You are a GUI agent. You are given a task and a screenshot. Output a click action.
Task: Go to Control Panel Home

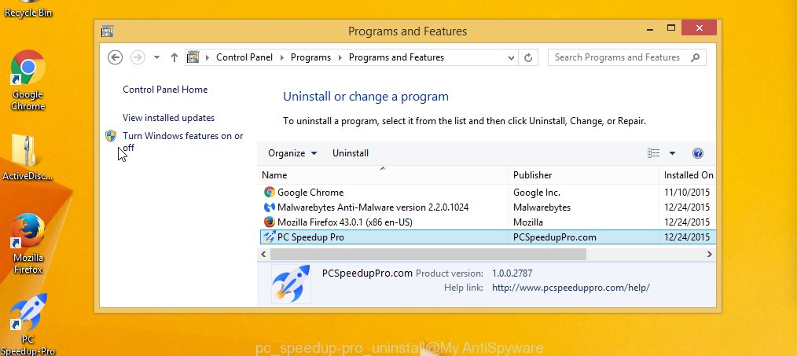coord(165,90)
